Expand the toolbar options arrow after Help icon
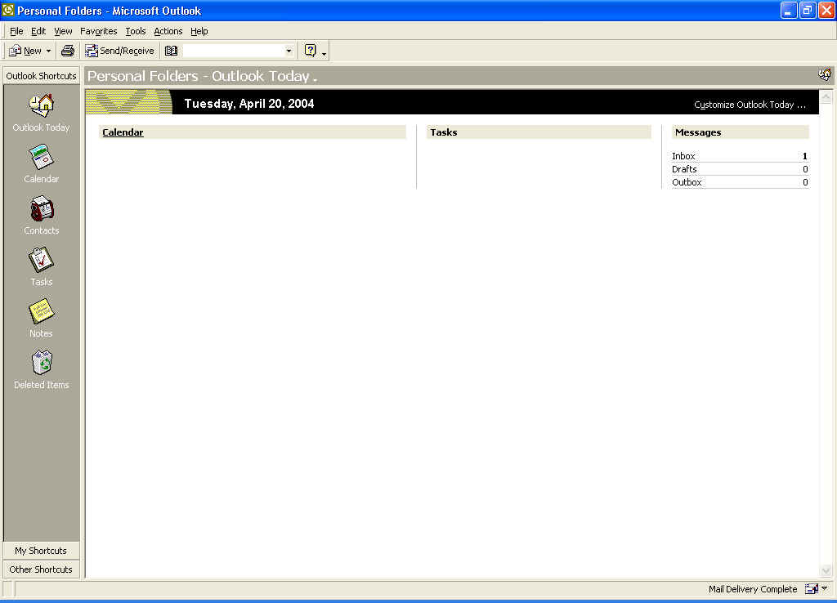Viewport: 837px width, 603px height. click(x=324, y=53)
